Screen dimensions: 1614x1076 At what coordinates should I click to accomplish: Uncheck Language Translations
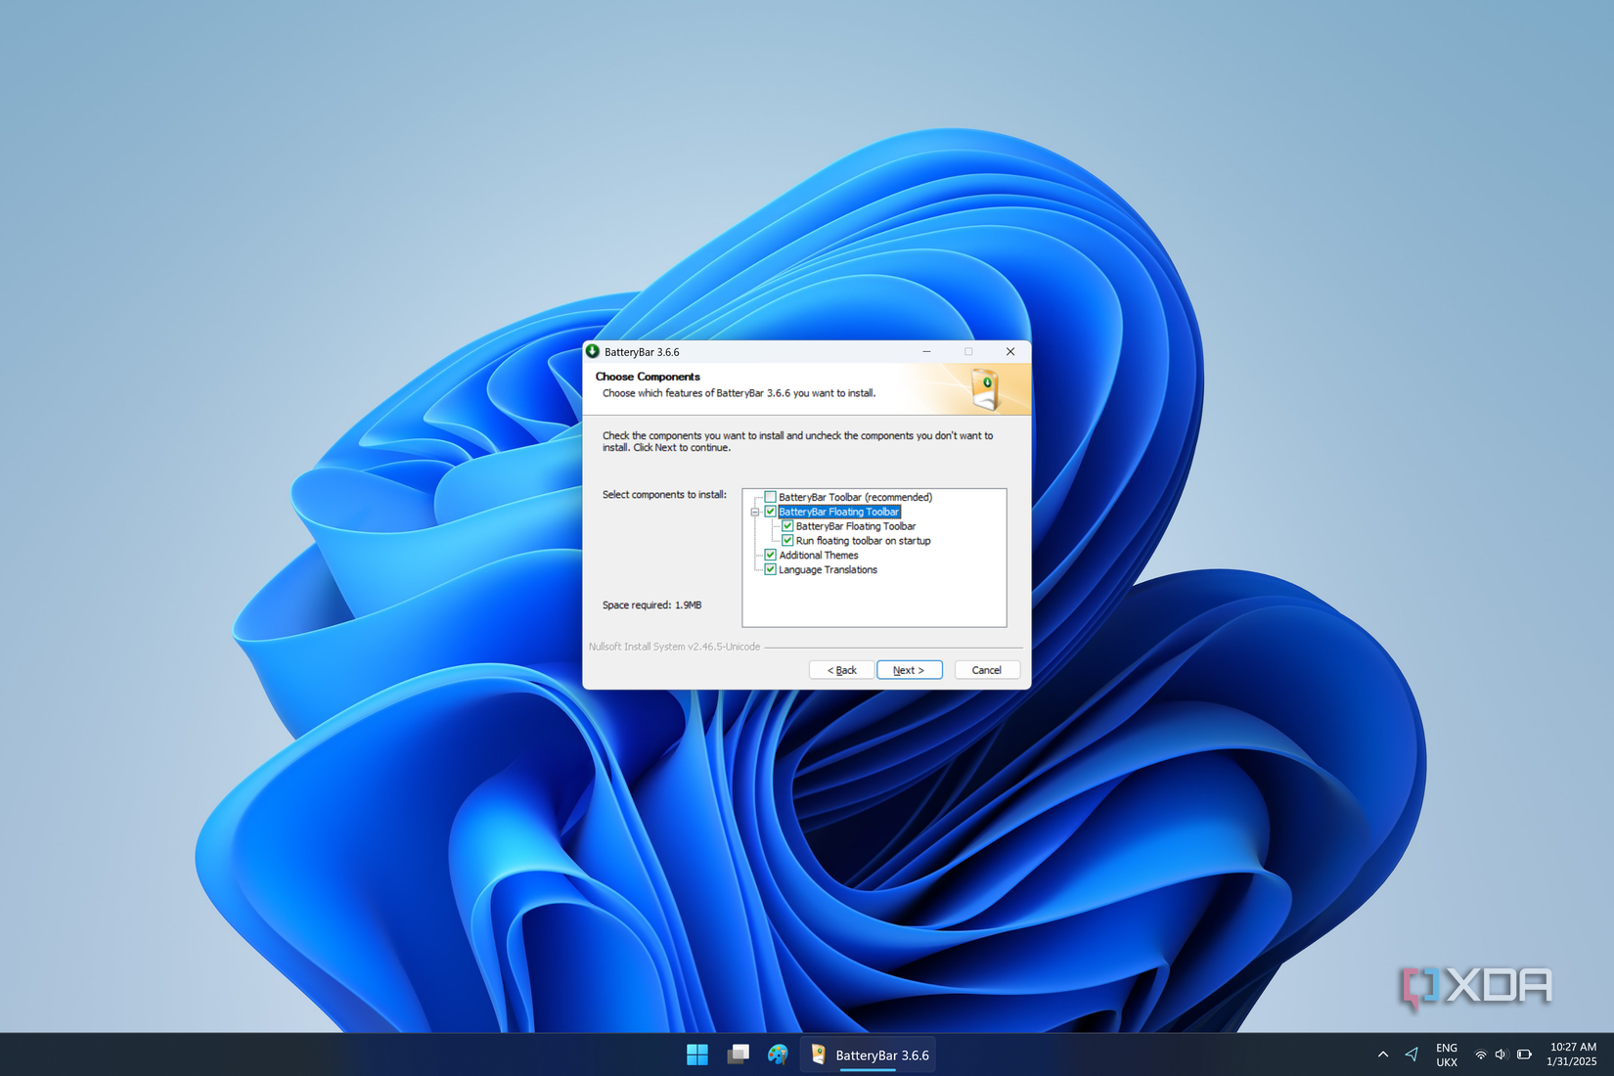point(770,569)
